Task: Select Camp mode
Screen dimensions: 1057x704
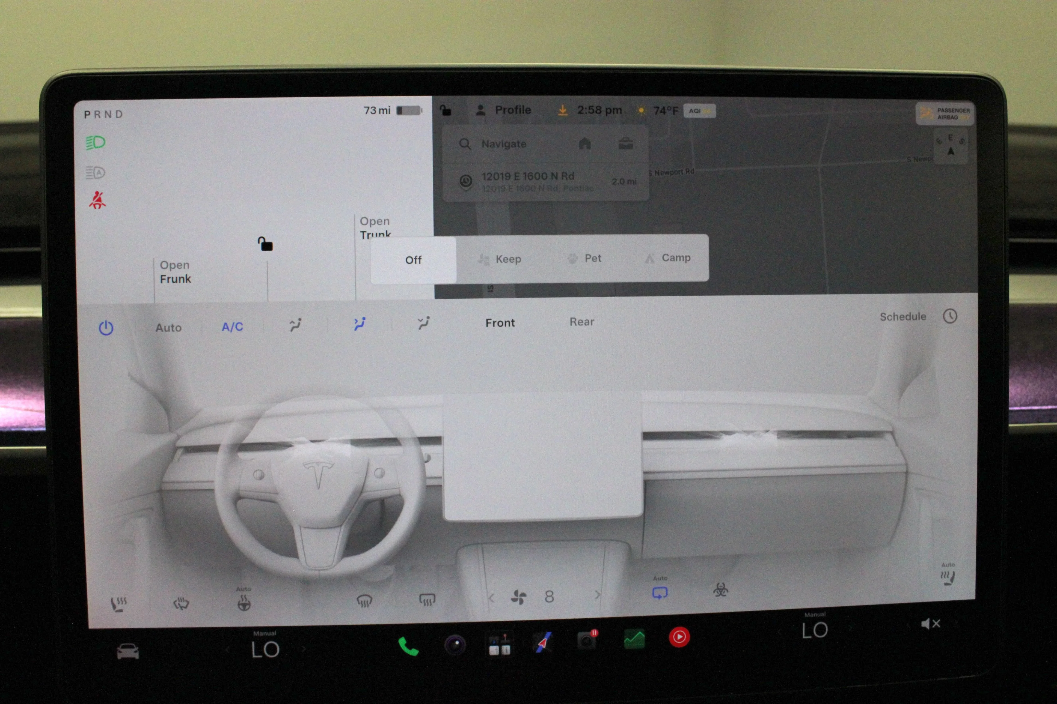Action: click(668, 258)
